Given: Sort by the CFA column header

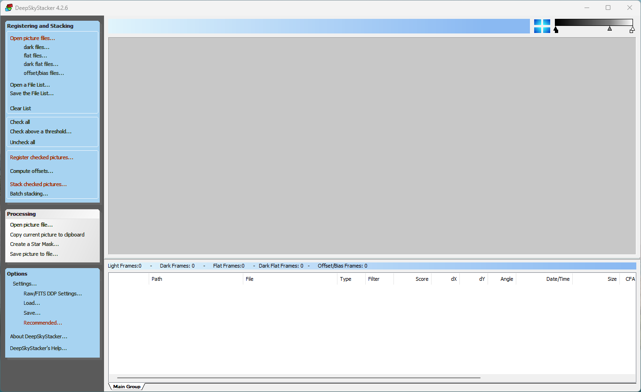Looking at the screenshot, I should click(628, 279).
